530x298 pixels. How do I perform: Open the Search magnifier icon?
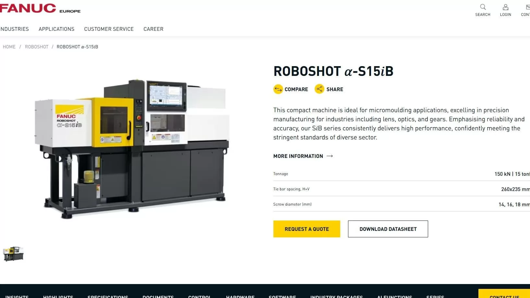click(483, 7)
